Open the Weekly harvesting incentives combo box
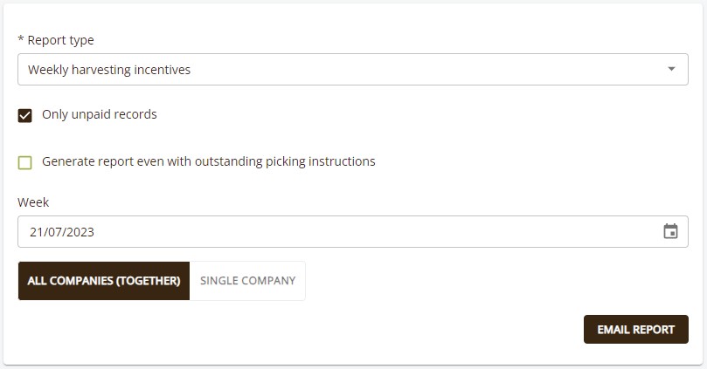 pyautogui.click(x=352, y=69)
